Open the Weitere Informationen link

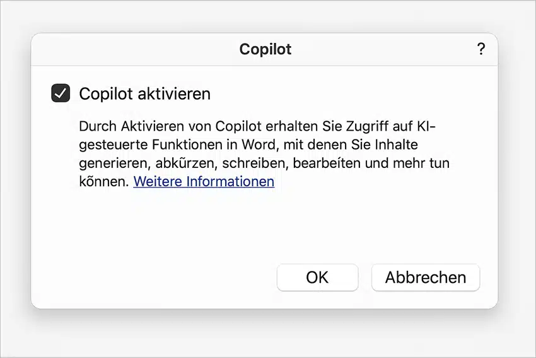204,181
